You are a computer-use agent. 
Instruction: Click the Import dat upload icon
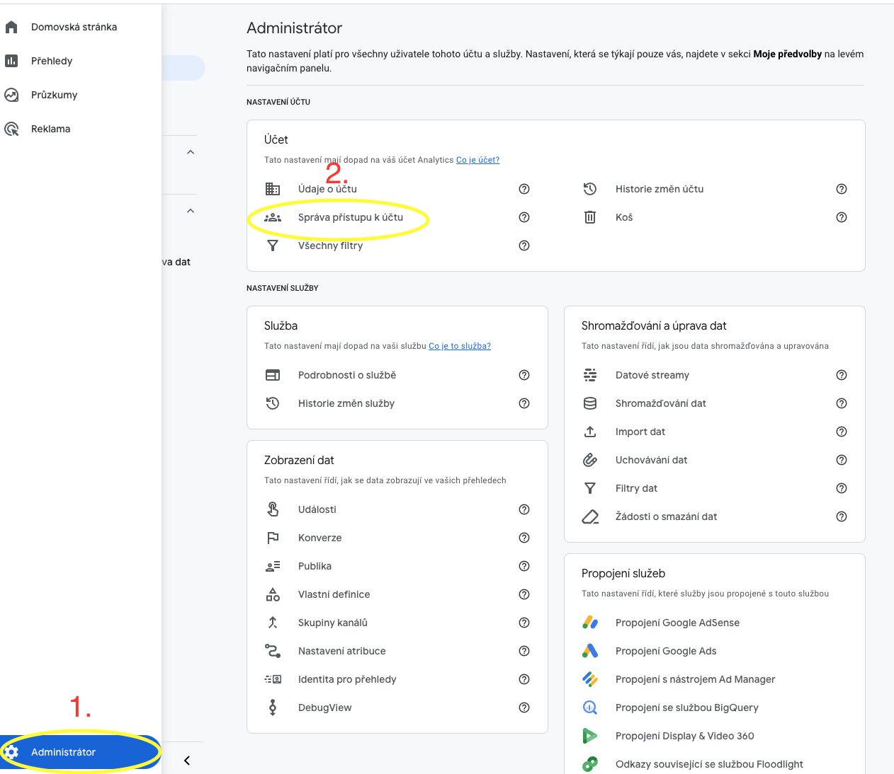(590, 432)
